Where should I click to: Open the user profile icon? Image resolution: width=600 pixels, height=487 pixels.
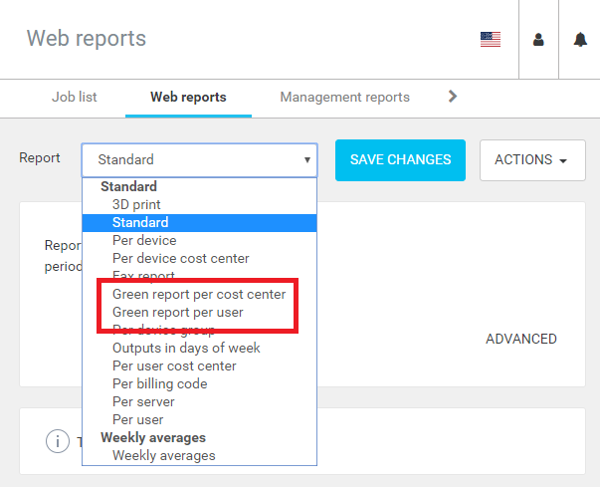coord(538,40)
